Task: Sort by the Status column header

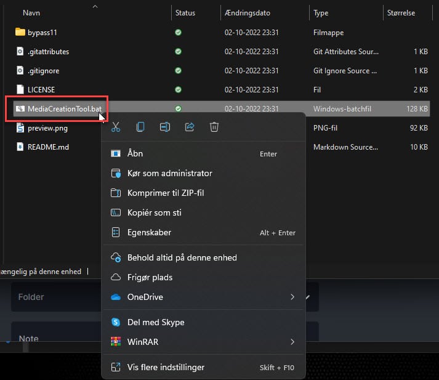Action: [x=185, y=13]
